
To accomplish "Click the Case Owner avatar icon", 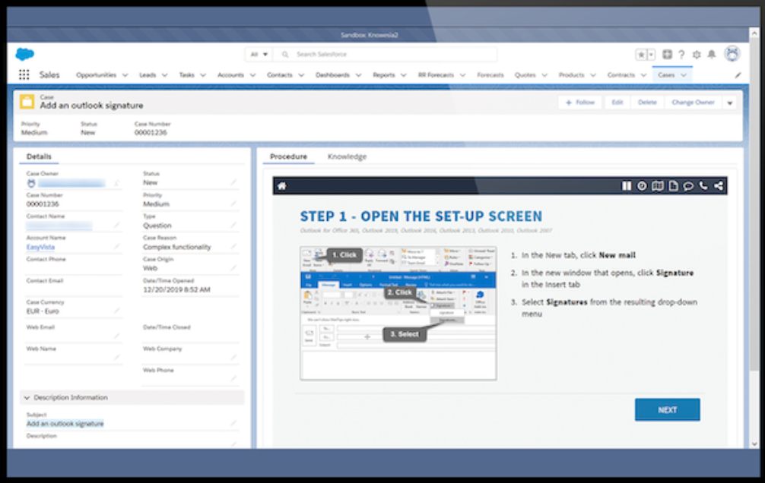I will pos(31,183).
